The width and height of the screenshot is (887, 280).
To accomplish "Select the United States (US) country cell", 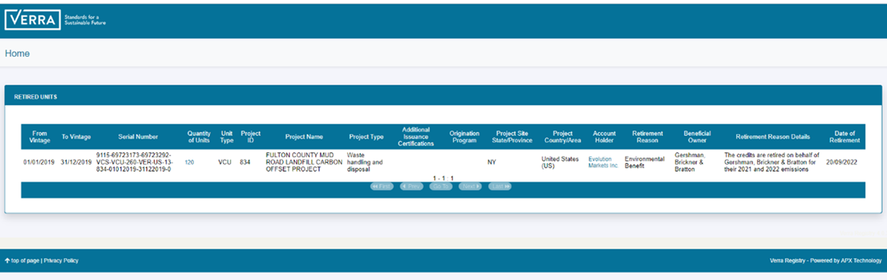I will click(560, 162).
